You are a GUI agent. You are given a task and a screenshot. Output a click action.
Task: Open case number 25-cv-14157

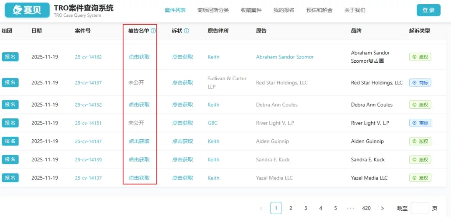[x=88, y=83]
